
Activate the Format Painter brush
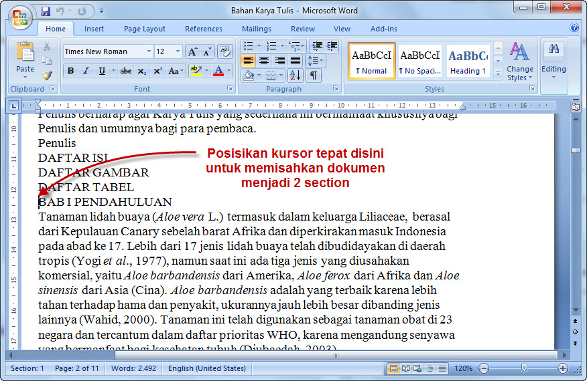point(46,75)
